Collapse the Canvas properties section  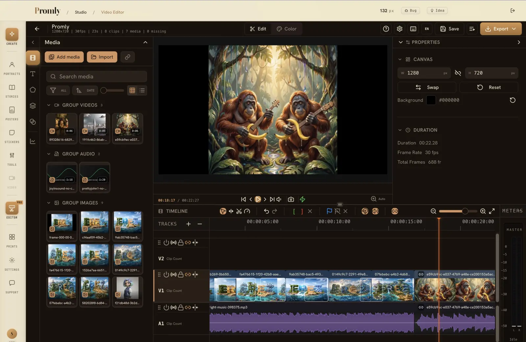(x=400, y=60)
